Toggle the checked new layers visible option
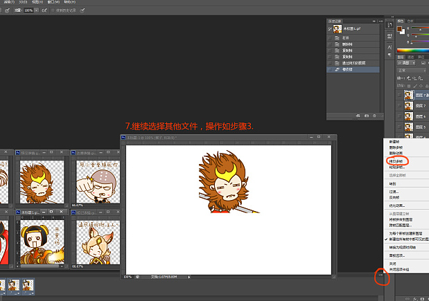Viewport: 429px width, 301px height. pyautogui.click(x=407, y=239)
